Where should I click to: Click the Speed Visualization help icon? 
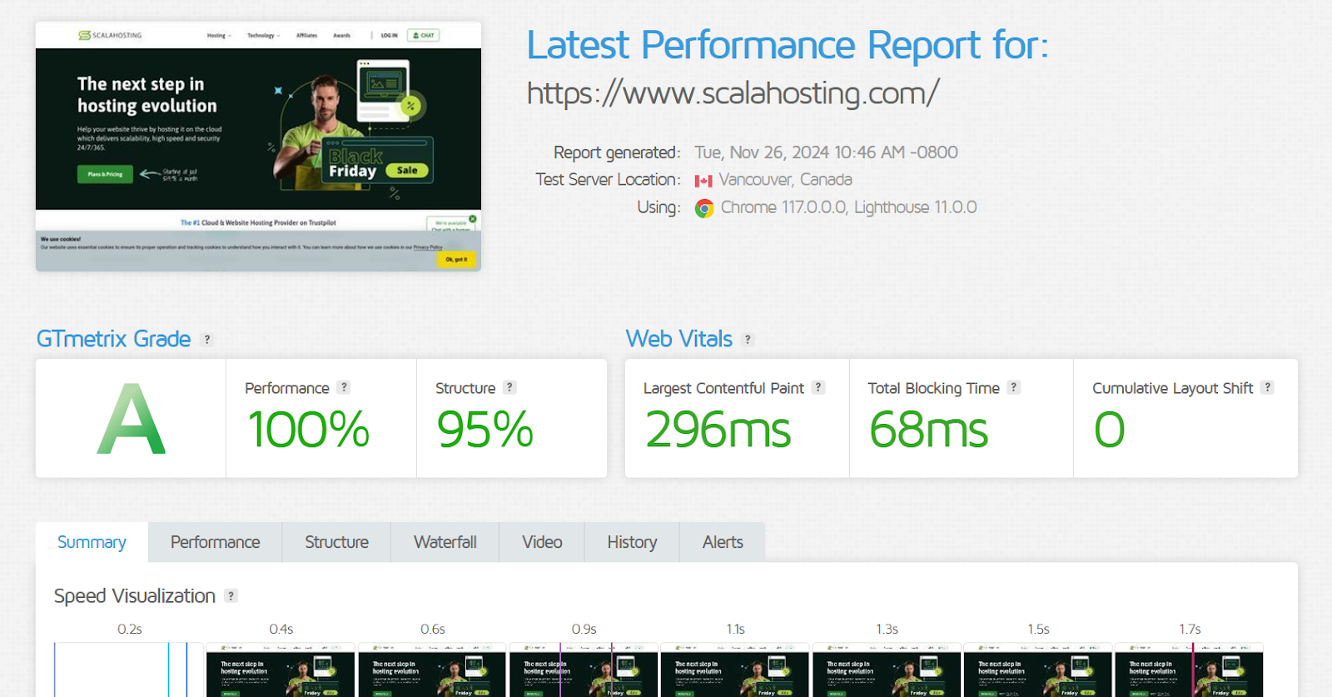coord(231,595)
